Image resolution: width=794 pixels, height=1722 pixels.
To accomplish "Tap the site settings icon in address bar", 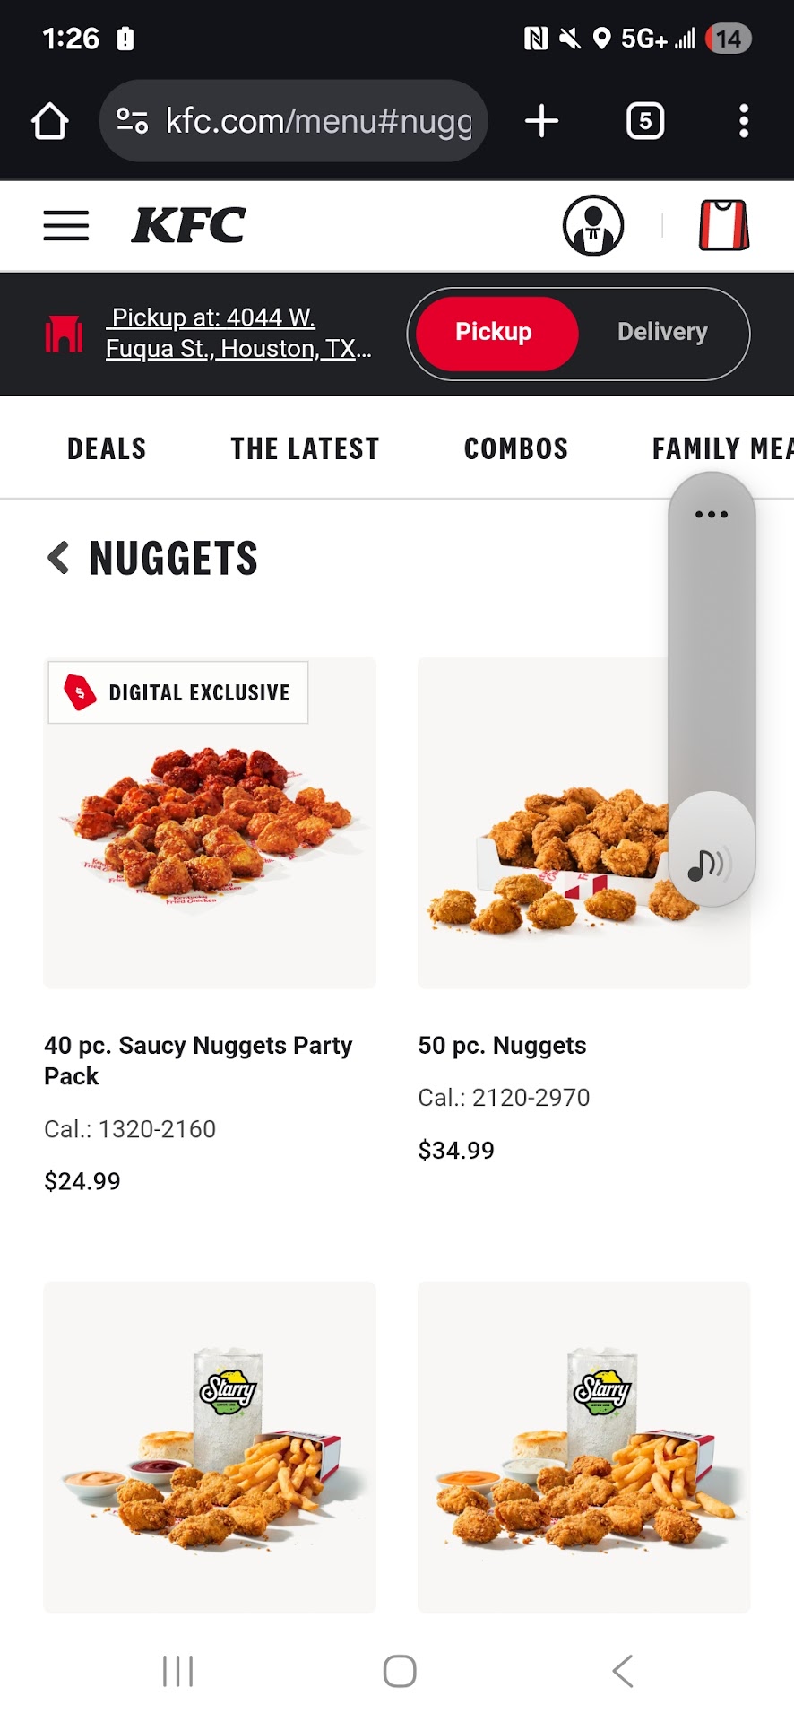I will [x=133, y=121].
